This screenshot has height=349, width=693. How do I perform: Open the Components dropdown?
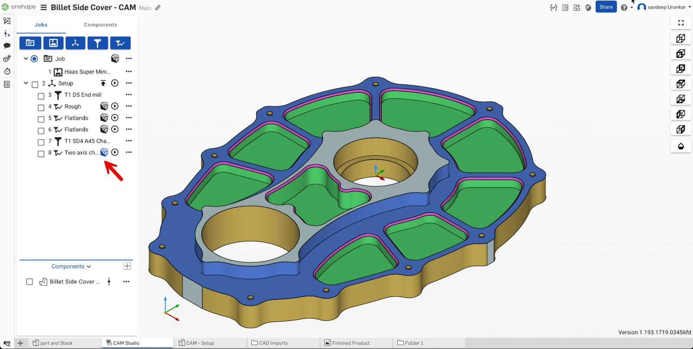(x=71, y=266)
